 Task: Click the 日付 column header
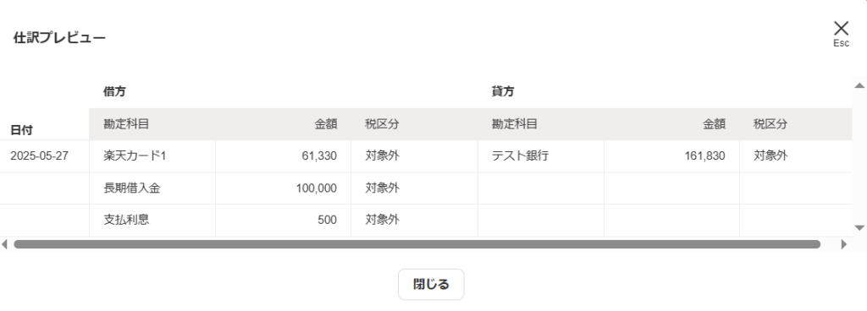tap(21, 130)
